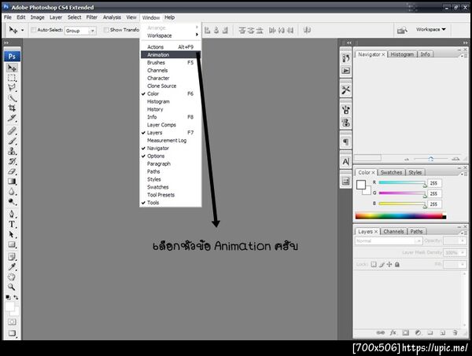The height and width of the screenshot is (356, 472).
Task: Select the Brush tool
Action: 12,141
